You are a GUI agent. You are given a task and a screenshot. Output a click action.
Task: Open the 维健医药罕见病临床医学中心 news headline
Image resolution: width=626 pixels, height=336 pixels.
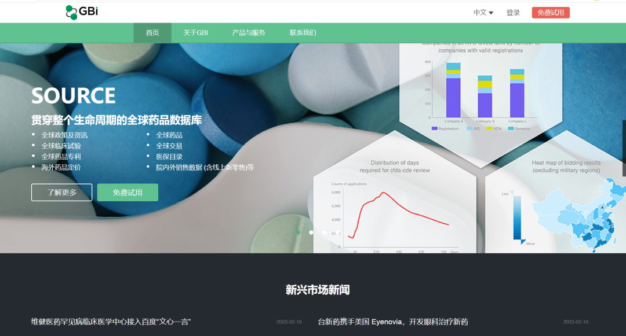tap(111, 322)
